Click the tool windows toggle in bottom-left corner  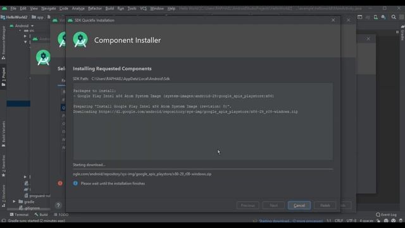[3, 221]
